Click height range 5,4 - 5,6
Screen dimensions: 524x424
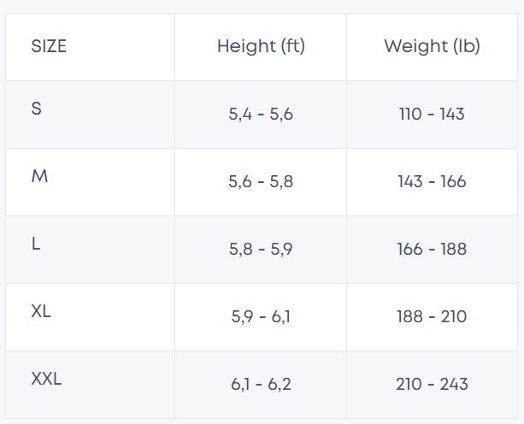click(261, 114)
